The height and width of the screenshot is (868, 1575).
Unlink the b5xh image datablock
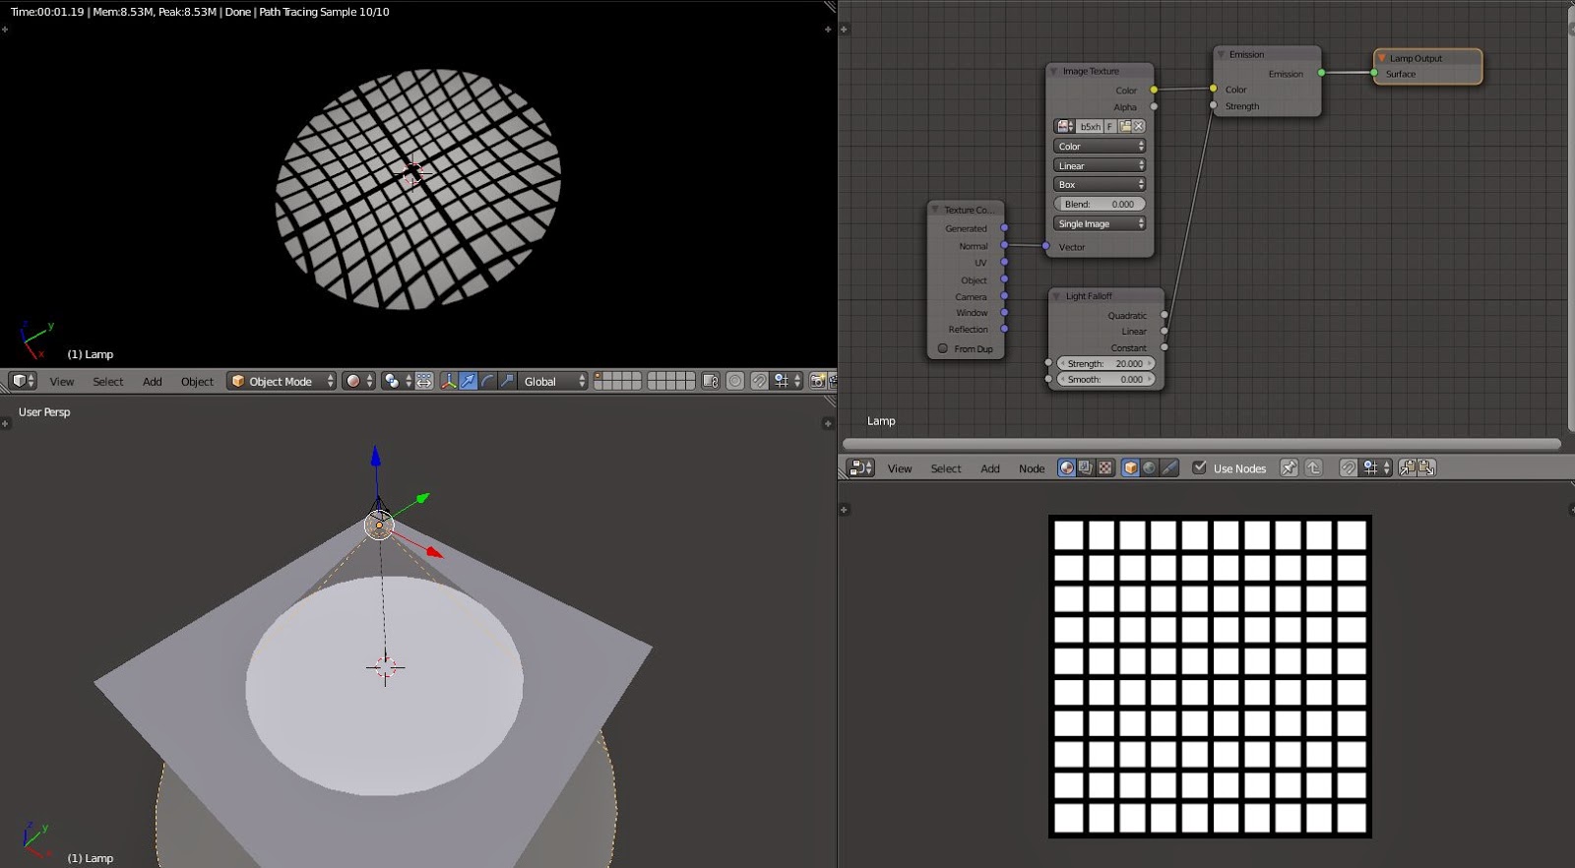coord(1139,126)
